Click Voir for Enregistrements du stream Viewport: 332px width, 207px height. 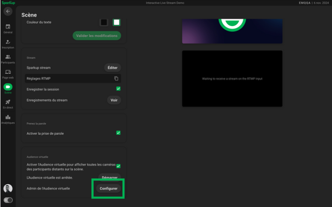[114, 100]
